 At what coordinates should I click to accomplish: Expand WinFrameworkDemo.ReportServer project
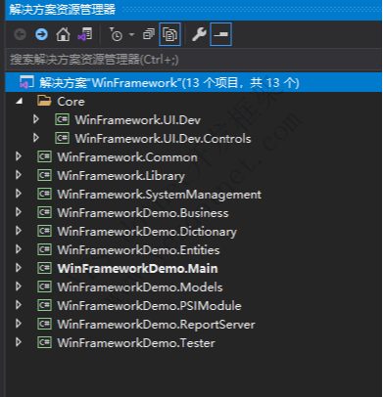pyautogui.click(x=19, y=324)
